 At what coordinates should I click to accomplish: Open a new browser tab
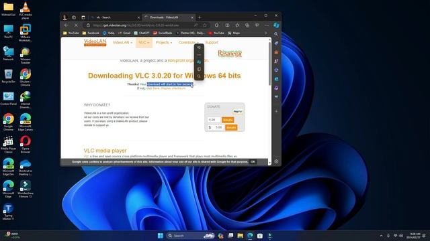(200, 17)
